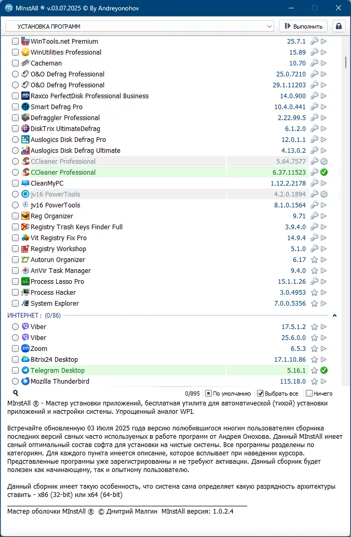Enable the 'Выбрать все' checkbox

[261, 394]
